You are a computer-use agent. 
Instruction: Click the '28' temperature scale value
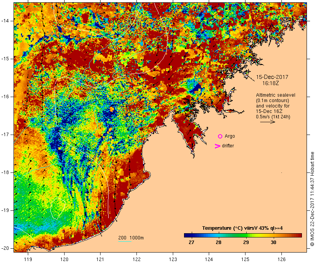click(x=218, y=243)
